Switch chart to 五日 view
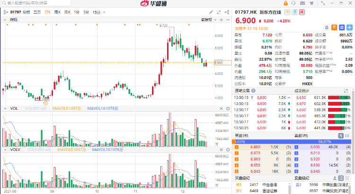 37,12
